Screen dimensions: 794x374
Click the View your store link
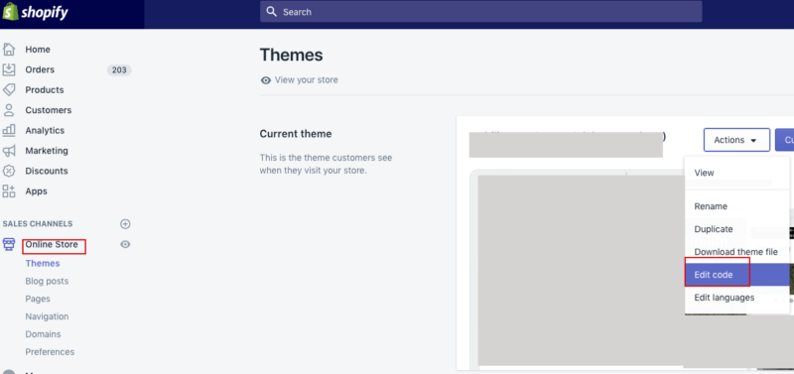pos(307,80)
